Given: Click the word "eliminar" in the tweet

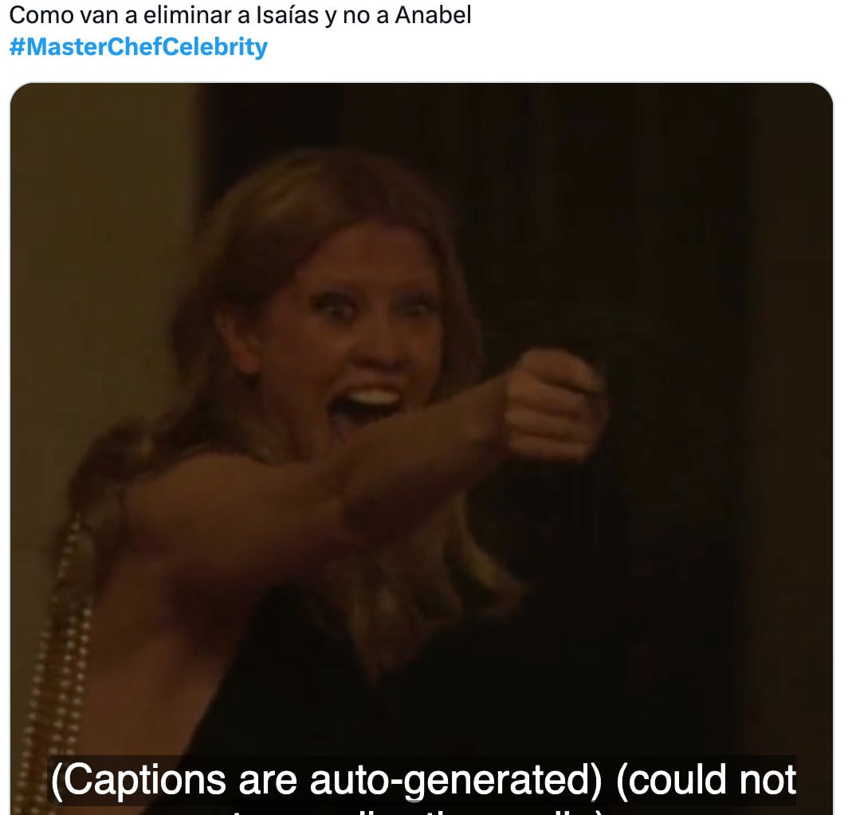Looking at the screenshot, I should (x=187, y=14).
